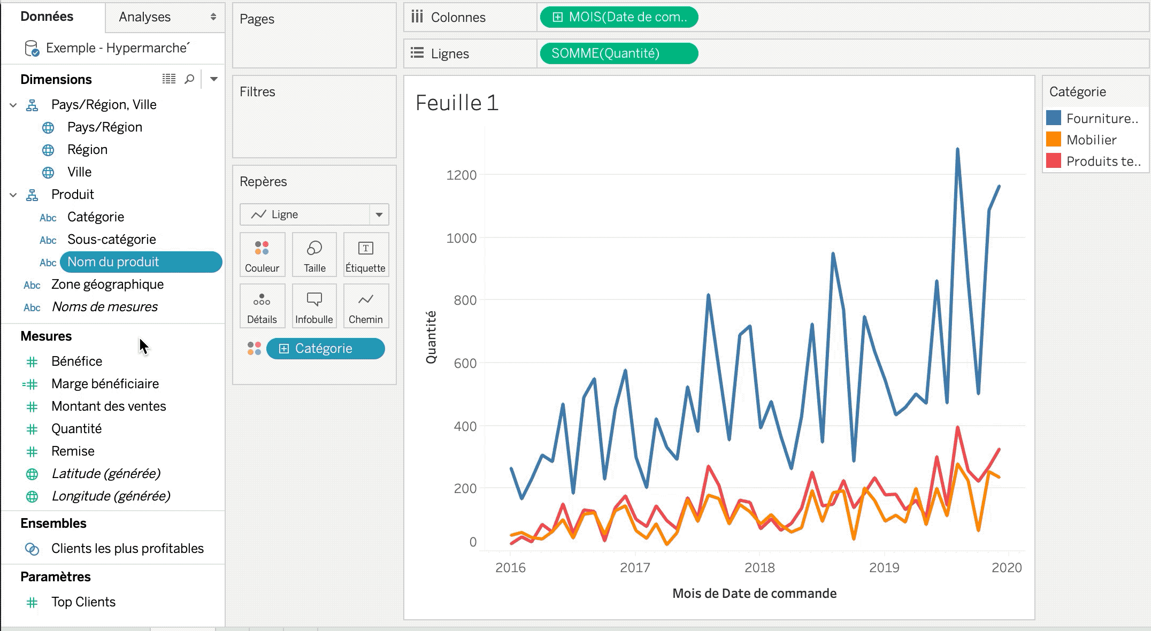Click the Infobulle marks button
Viewport: 1151px width, 631px height.
pos(314,306)
